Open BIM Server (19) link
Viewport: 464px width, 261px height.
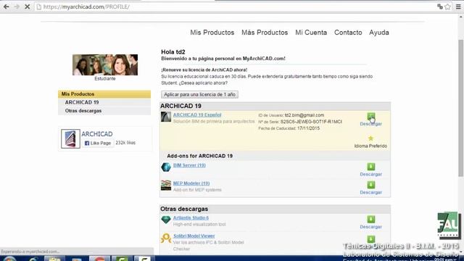(x=189, y=165)
